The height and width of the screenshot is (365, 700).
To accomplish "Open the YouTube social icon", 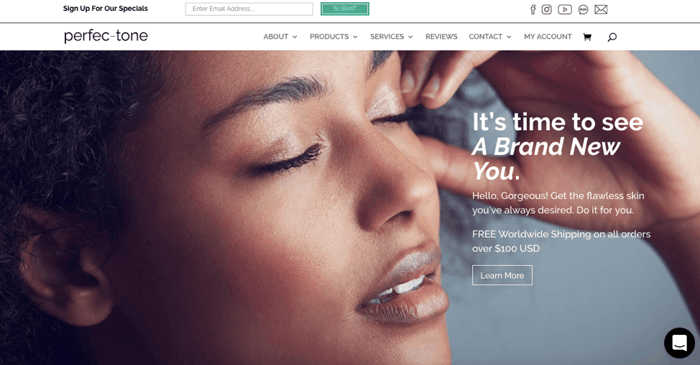I will pyautogui.click(x=565, y=9).
